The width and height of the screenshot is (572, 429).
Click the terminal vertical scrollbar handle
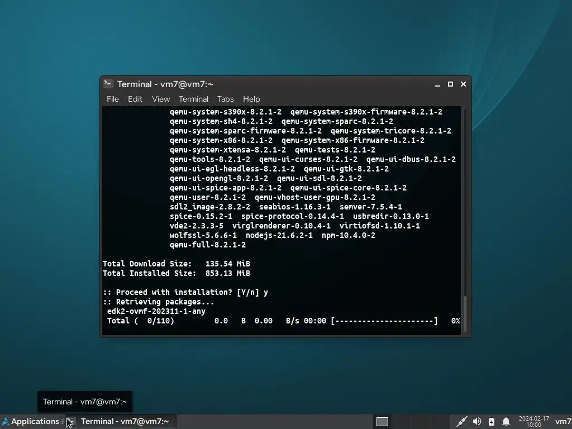[465, 315]
